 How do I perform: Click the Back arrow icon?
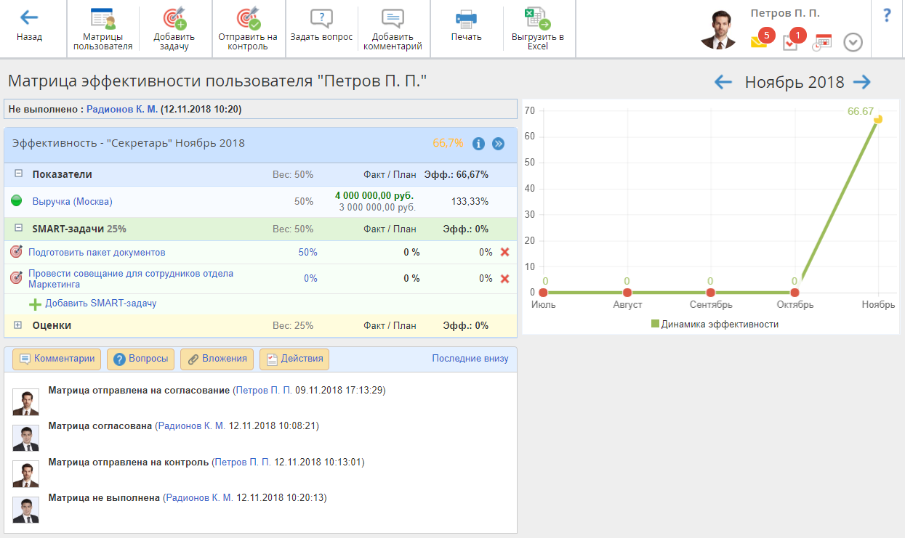[29, 18]
